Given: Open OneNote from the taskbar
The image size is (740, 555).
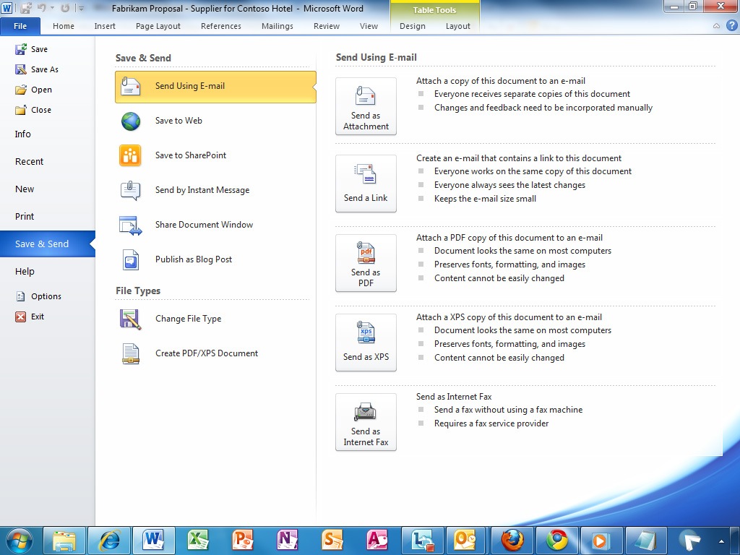Looking at the screenshot, I should tap(288, 541).
